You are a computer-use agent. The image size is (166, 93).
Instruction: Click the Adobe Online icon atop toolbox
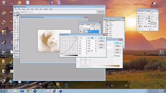pos(17,15)
